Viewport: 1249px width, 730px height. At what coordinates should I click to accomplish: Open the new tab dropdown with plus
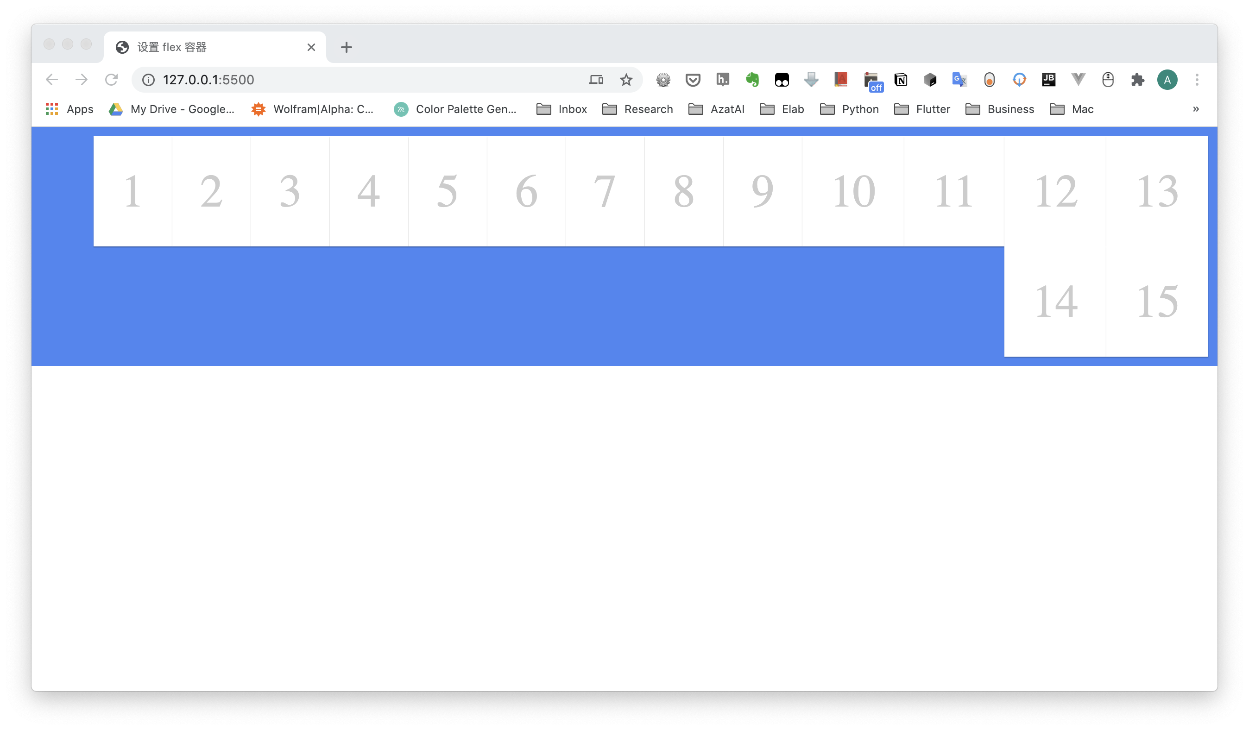pyautogui.click(x=346, y=46)
